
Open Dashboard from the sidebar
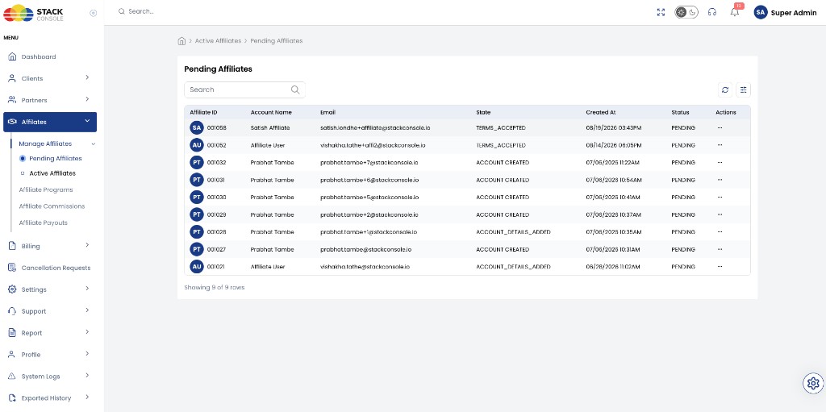[x=39, y=57]
